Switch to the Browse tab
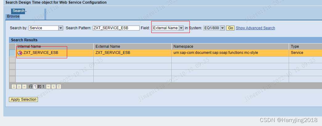 [13, 16]
